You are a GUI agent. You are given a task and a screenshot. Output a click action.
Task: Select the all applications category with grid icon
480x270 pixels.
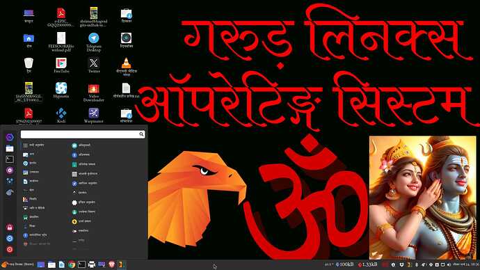click(34, 145)
